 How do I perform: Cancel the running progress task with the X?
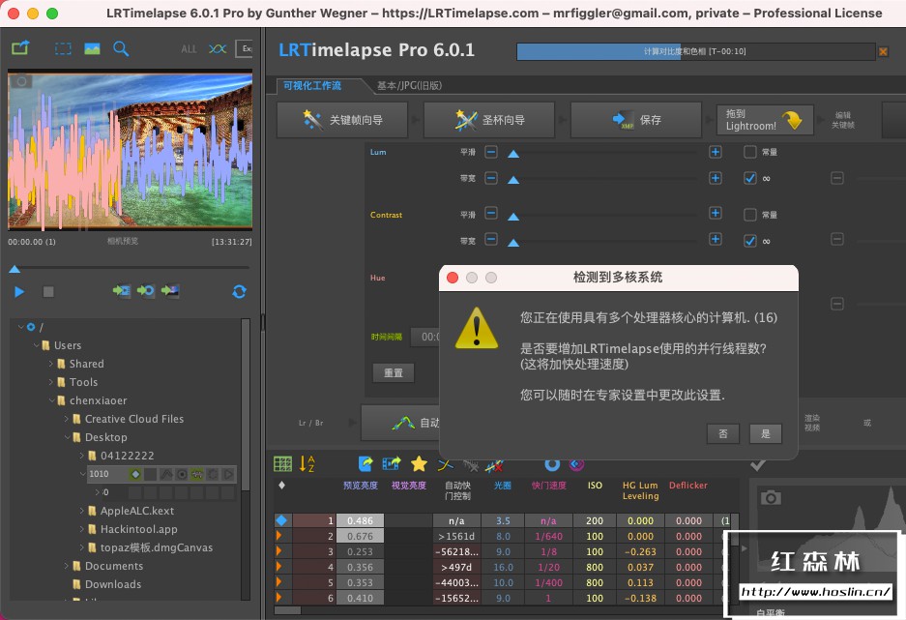click(x=883, y=51)
